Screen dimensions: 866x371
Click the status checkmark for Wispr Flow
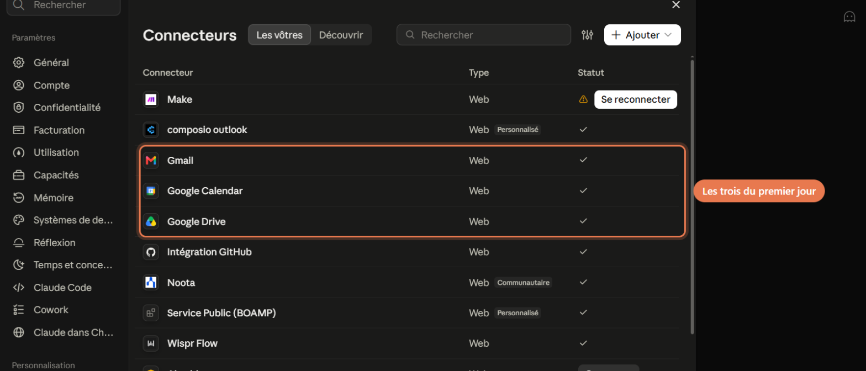[583, 343]
